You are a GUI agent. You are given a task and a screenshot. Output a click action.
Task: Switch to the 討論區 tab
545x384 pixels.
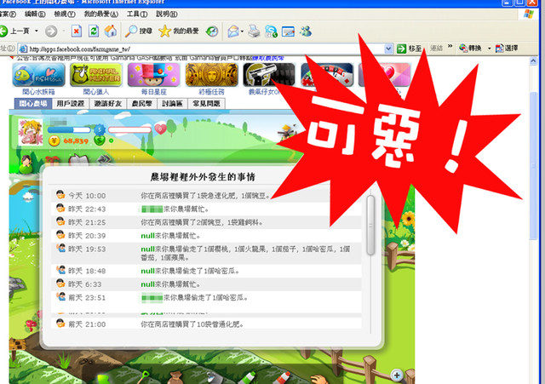coord(172,104)
